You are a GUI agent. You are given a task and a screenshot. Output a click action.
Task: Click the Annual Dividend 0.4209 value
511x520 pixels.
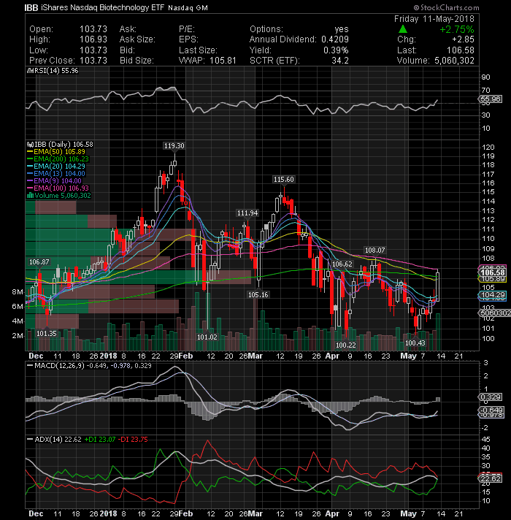coord(335,39)
